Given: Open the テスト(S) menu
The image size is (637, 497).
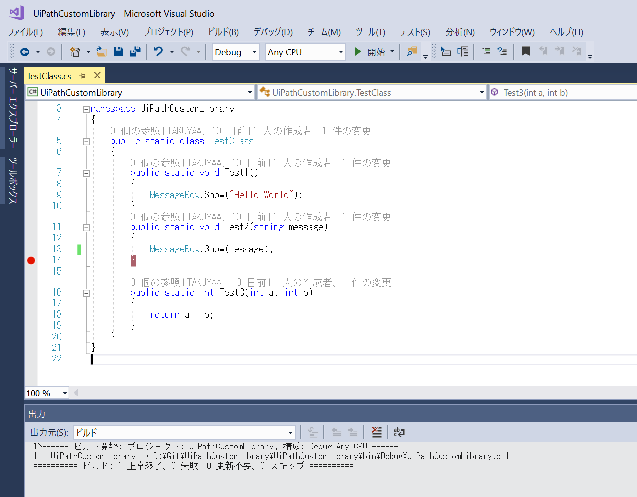Looking at the screenshot, I should (415, 32).
